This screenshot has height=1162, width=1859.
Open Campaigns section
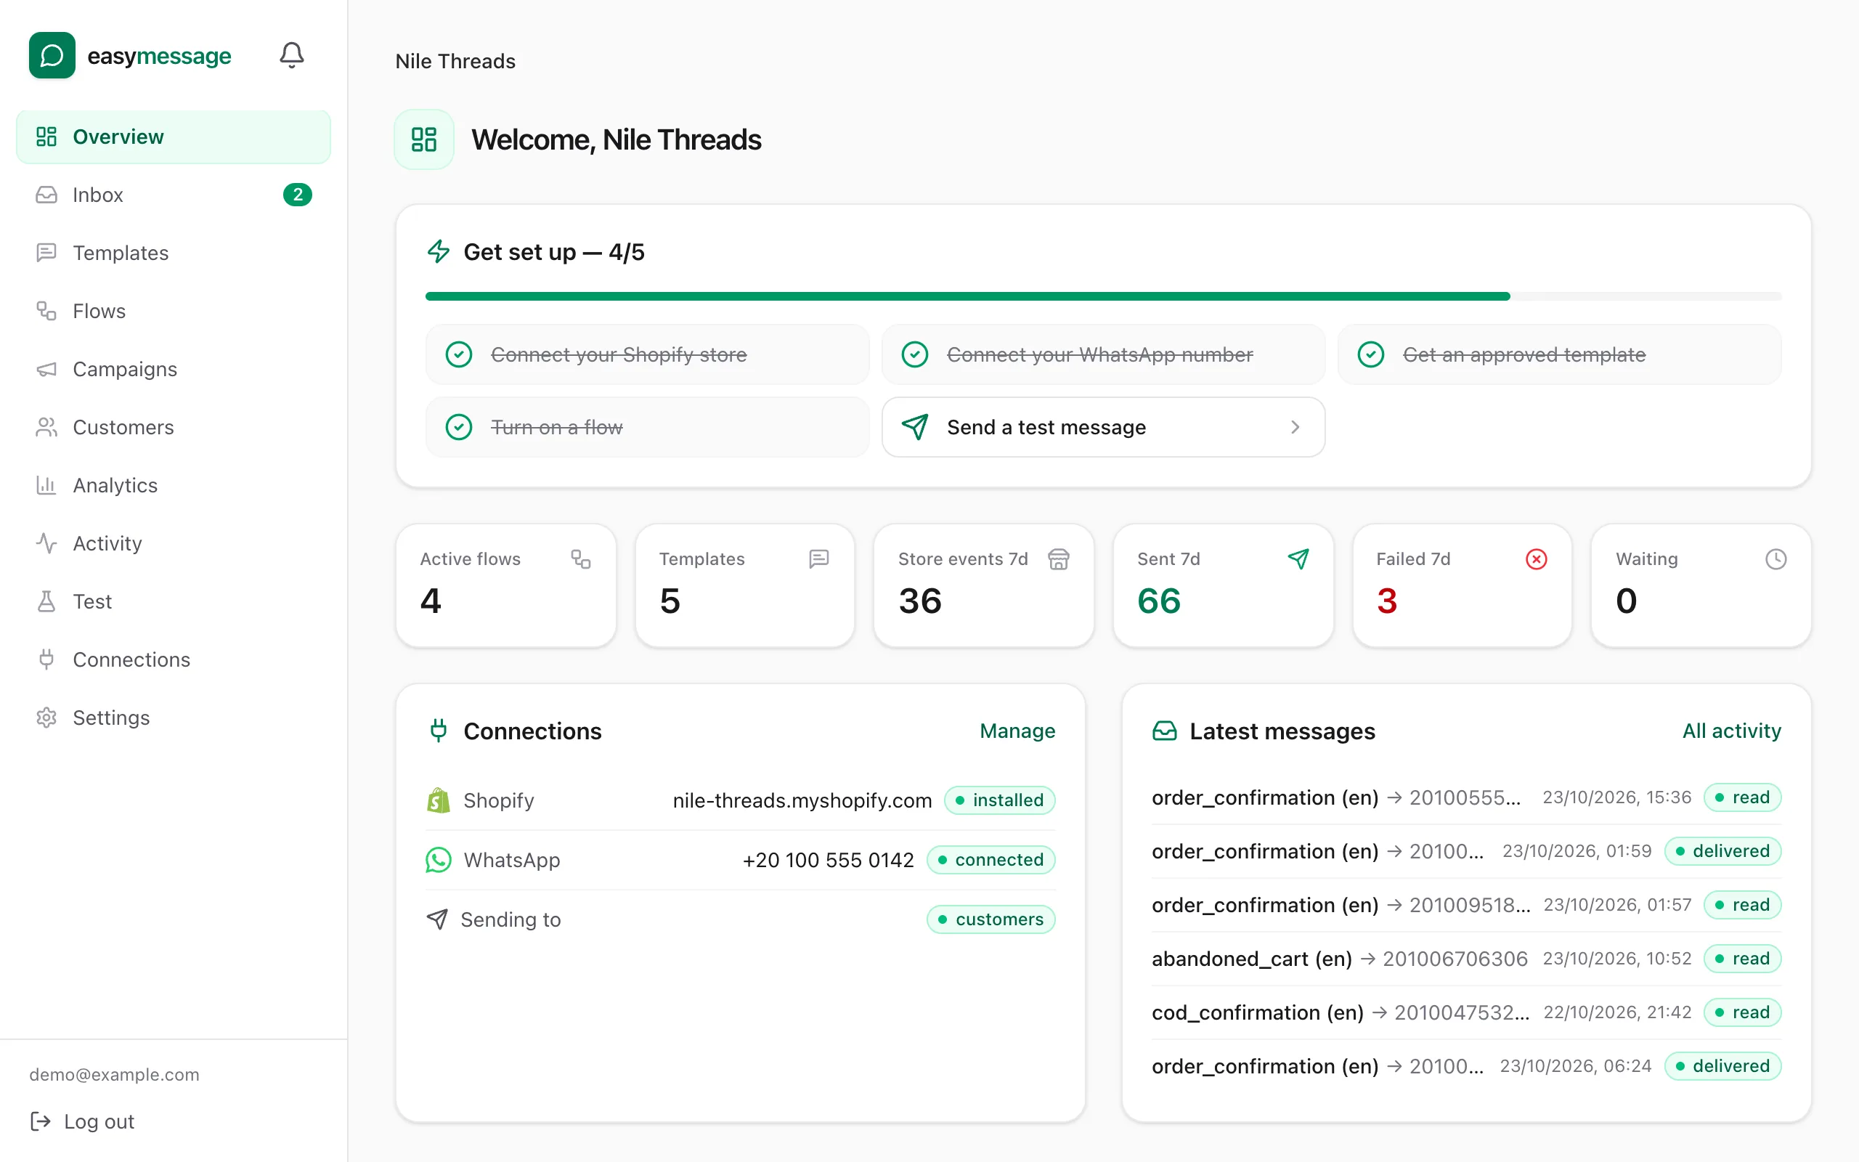point(174,370)
